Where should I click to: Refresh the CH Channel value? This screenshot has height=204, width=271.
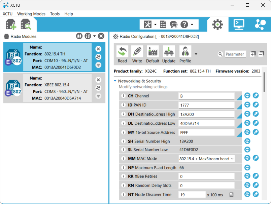(x=247, y=95)
